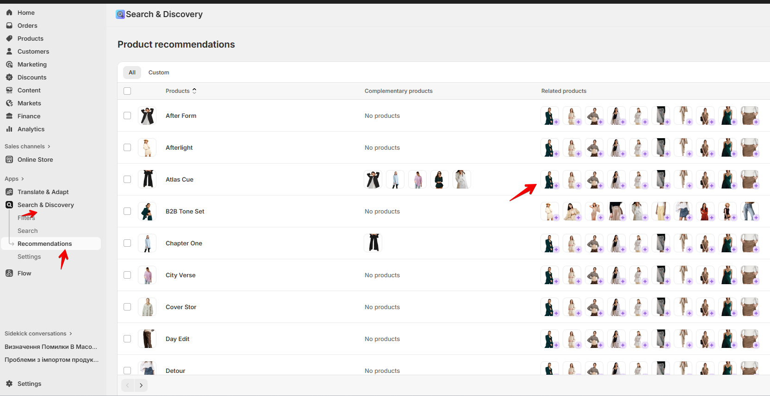The height and width of the screenshot is (396, 770).
Task: Check the Afterlight row checkbox
Action: (127, 147)
